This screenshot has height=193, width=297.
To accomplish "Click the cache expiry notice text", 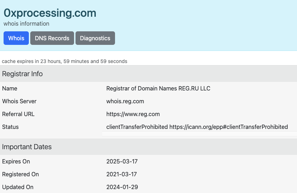I will point(64,61).
